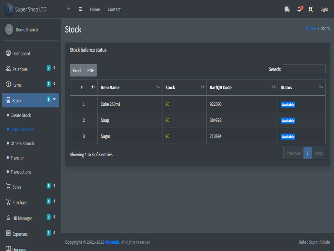The width and height of the screenshot is (334, 251).
Task: Click barcode 710894
Action: 215,136
